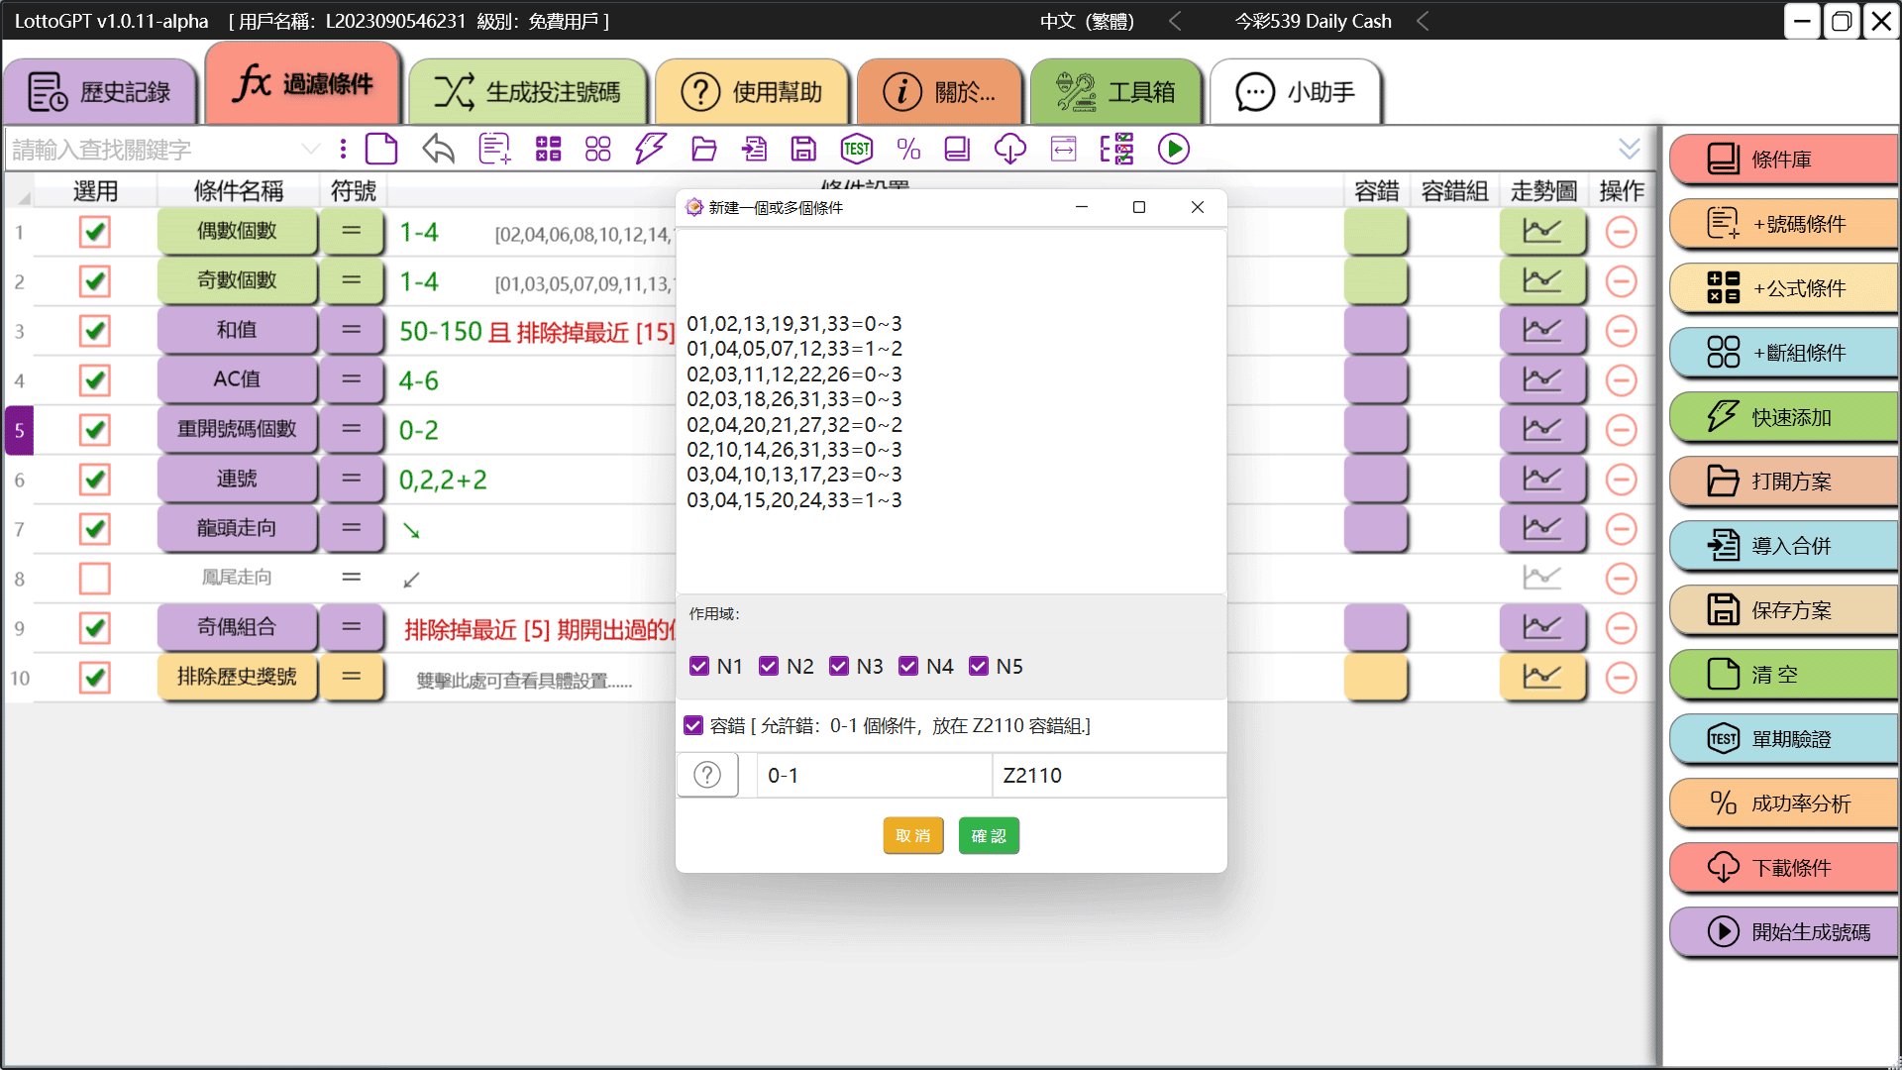
Task: Open trend chart for 偶數個數 row
Action: (1542, 231)
